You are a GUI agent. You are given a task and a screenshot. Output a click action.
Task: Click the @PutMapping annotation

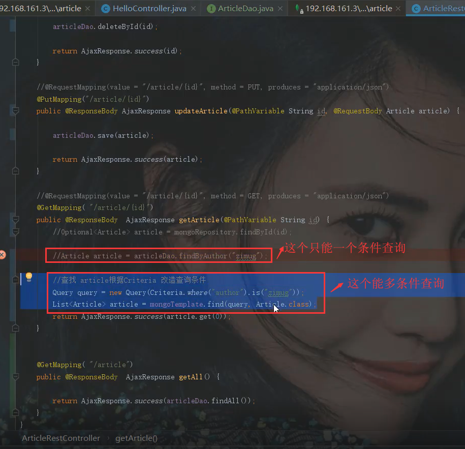click(x=59, y=99)
